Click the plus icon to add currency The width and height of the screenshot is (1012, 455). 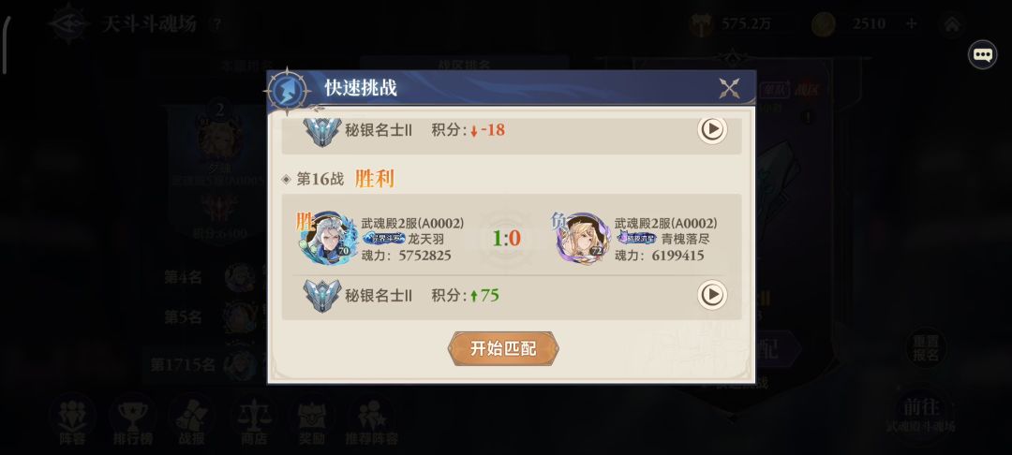912,24
